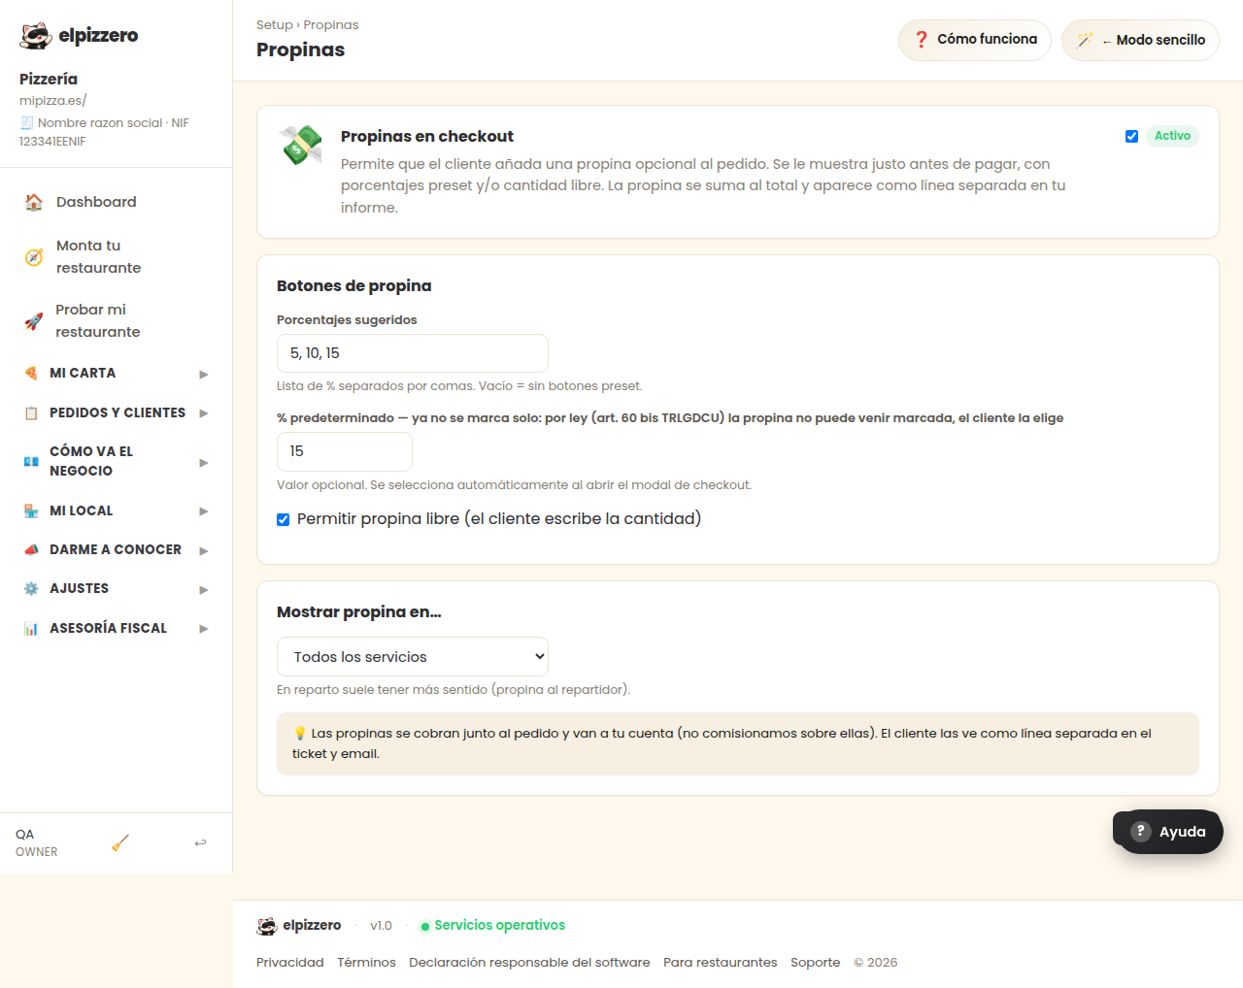The height and width of the screenshot is (988, 1243).
Task: Click the Porcentajes sugeridos input field
Action: click(x=413, y=353)
